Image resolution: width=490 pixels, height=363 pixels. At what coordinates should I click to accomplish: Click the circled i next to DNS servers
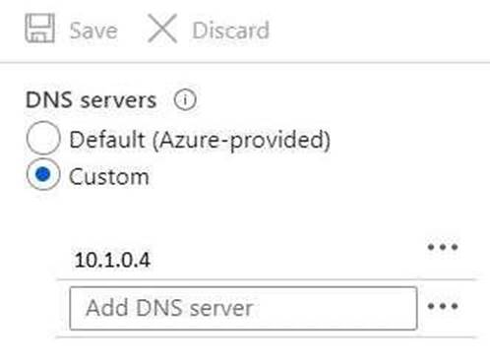pyautogui.click(x=185, y=99)
